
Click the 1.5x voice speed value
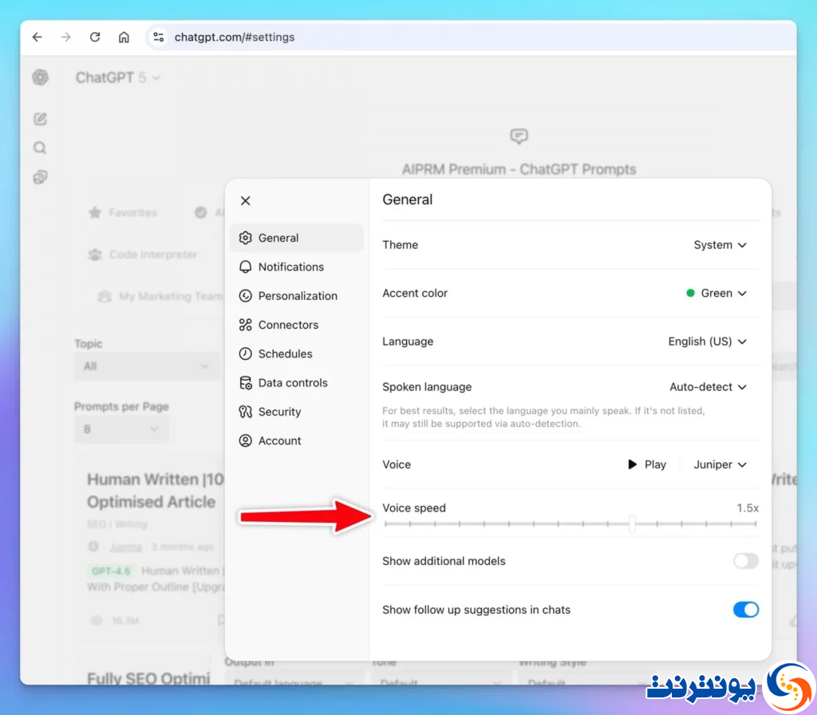[x=747, y=508]
